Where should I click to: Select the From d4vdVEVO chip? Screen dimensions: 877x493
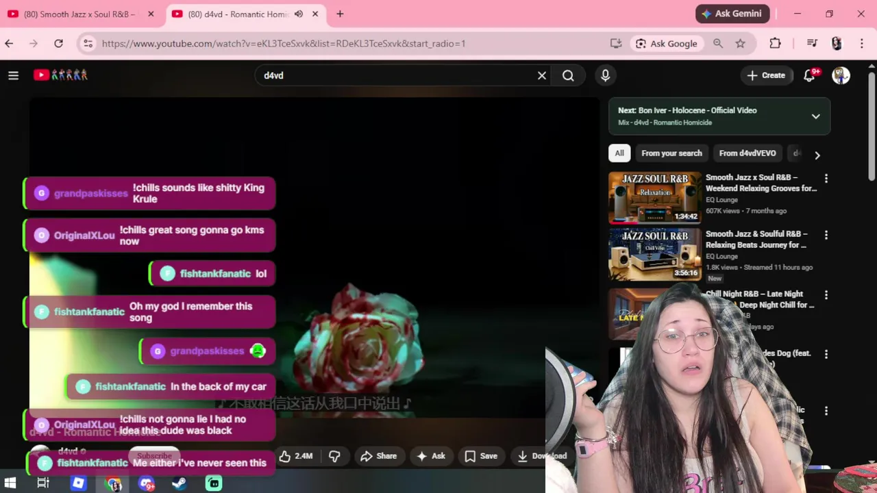tap(748, 153)
